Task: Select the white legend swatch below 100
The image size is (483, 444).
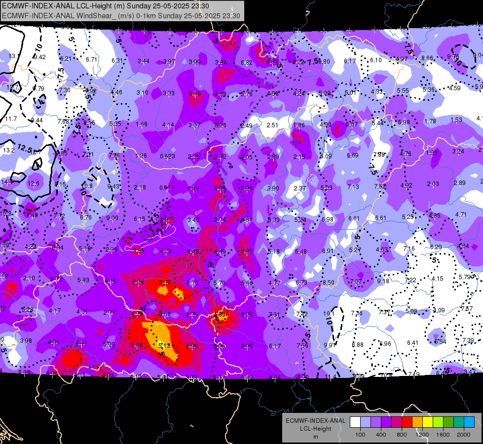Action: pos(355,422)
